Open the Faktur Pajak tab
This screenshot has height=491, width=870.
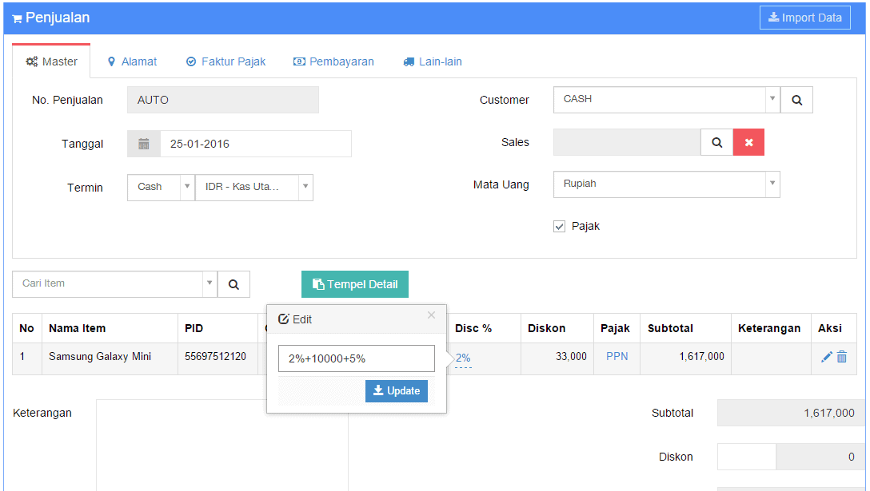225,61
